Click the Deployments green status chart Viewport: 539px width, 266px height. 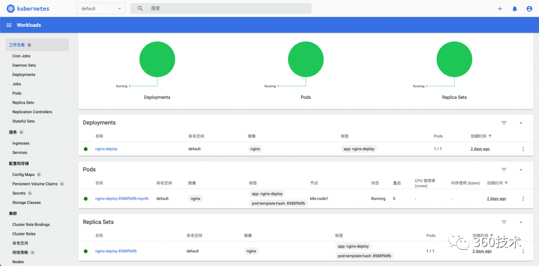(157, 59)
